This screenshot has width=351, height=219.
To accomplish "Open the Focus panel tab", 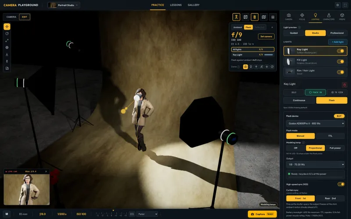I will pyautogui.click(x=302, y=17).
